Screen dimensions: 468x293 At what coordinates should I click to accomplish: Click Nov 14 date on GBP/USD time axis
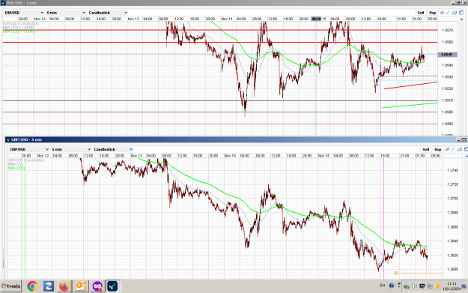(230, 156)
